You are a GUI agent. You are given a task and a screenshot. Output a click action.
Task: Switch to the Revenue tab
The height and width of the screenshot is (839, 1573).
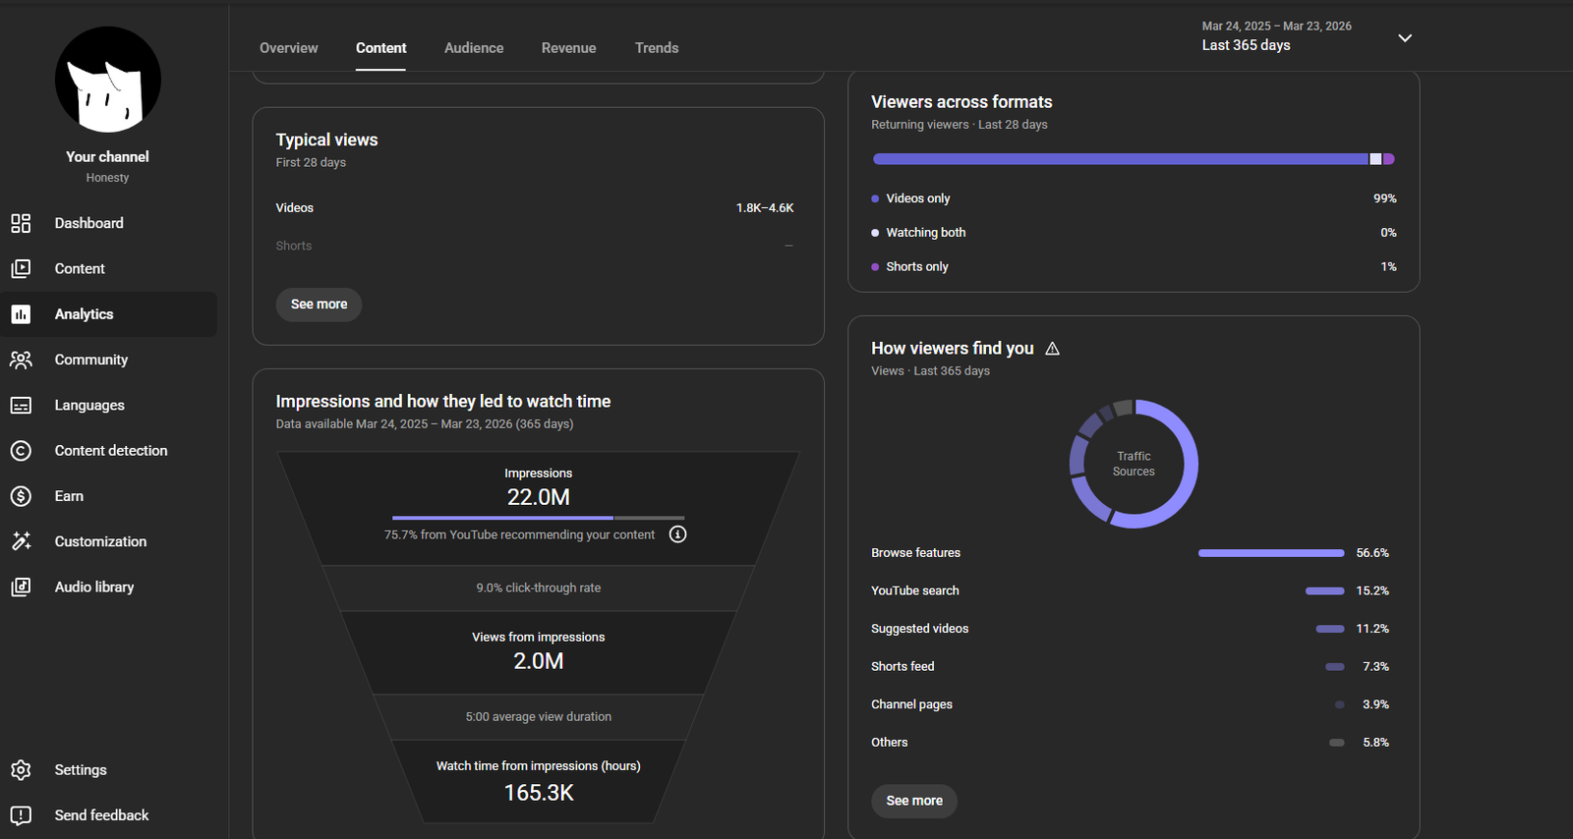coord(568,48)
